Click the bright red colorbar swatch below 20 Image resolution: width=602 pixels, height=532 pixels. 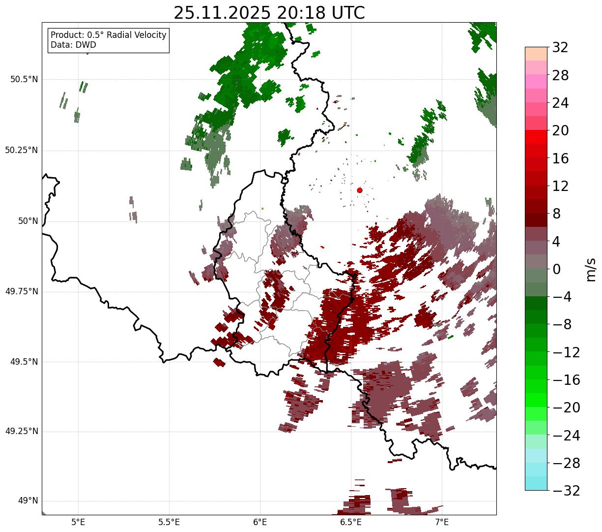(x=536, y=137)
